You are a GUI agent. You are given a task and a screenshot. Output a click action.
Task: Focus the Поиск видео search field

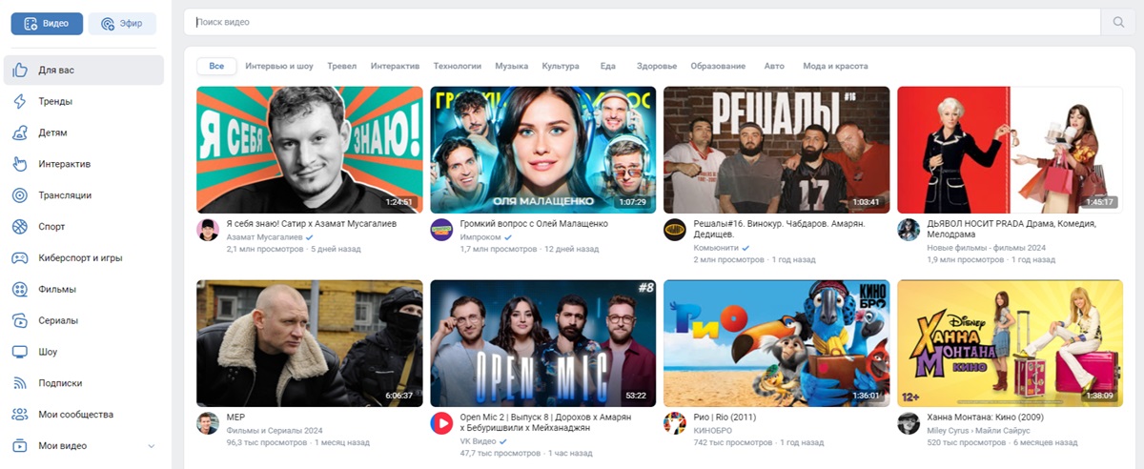click(x=643, y=22)
